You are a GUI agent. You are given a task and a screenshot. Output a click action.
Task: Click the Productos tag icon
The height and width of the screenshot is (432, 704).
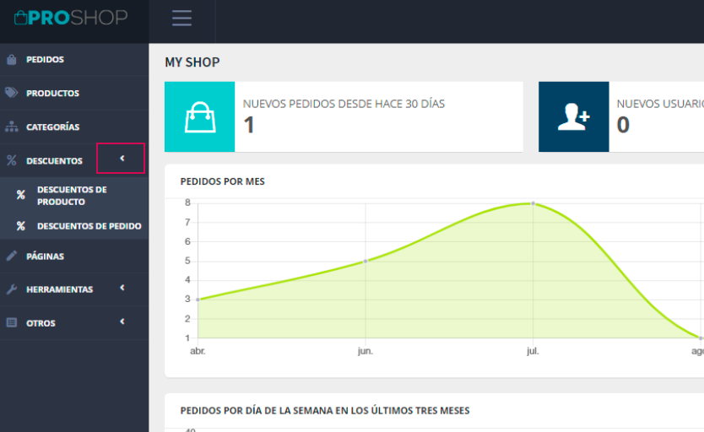click(12, 93)
